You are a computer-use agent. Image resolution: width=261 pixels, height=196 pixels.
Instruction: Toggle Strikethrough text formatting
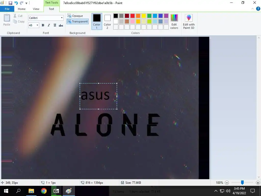click(61, 25)
